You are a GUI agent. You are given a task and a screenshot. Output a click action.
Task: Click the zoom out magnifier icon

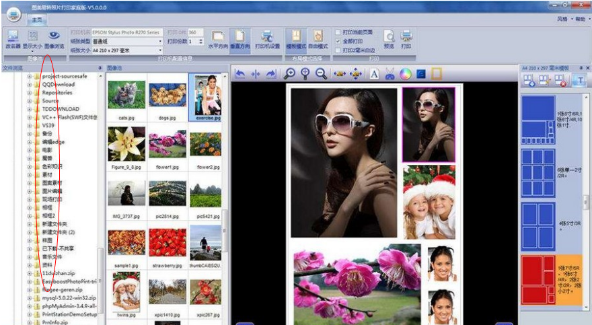(322, 74)
